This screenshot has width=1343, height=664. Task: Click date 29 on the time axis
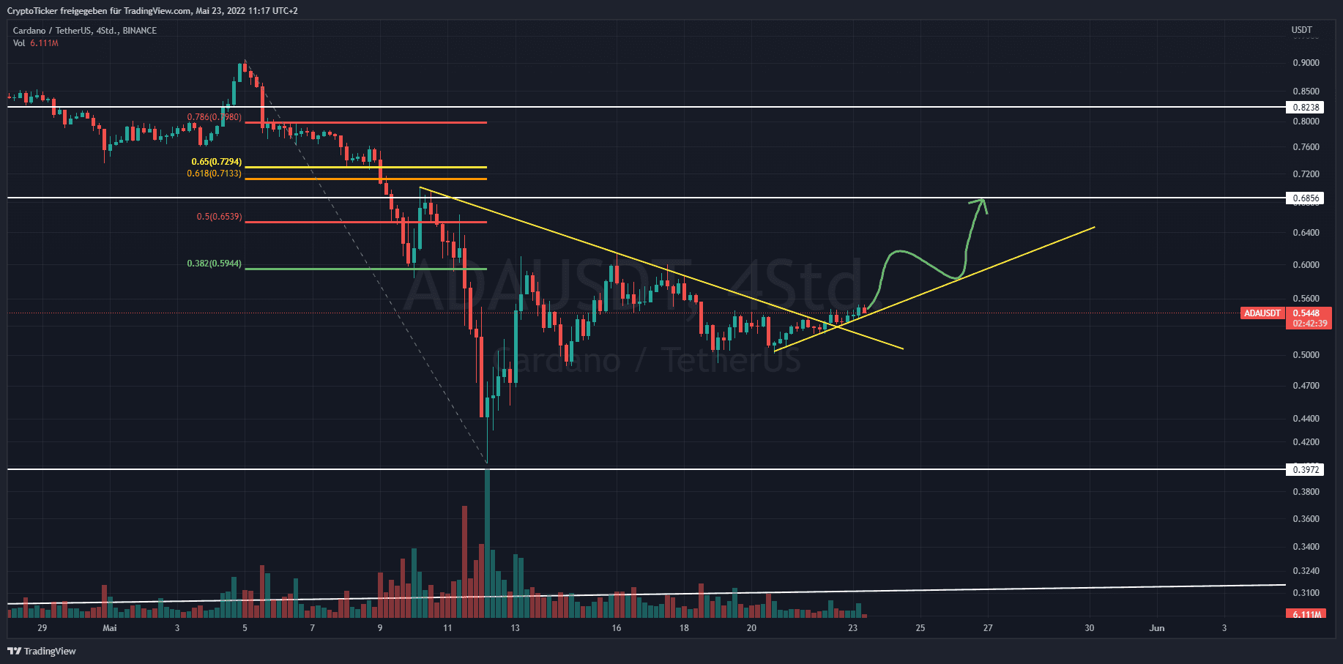click(x=42, y=628)
